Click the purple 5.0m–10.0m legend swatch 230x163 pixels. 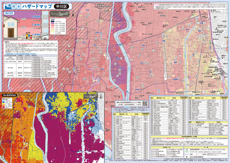(x=52, y=23)
